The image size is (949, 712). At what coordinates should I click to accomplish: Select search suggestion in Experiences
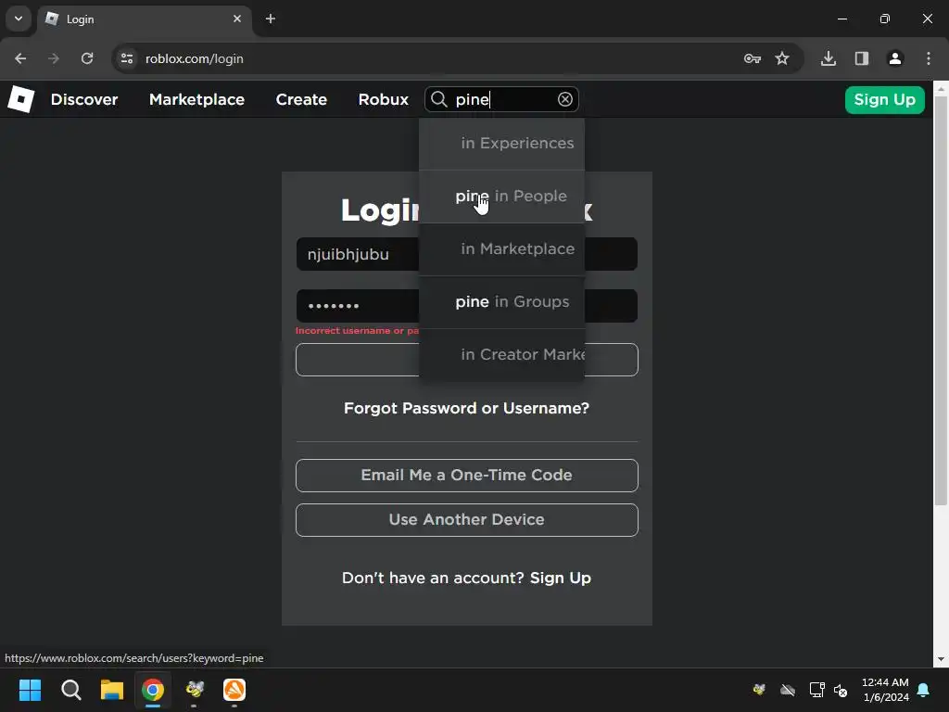[x=501, y=144]
